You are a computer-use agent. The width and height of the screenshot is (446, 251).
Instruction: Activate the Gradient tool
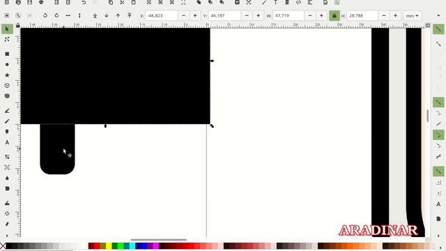(x=7, y=157)
